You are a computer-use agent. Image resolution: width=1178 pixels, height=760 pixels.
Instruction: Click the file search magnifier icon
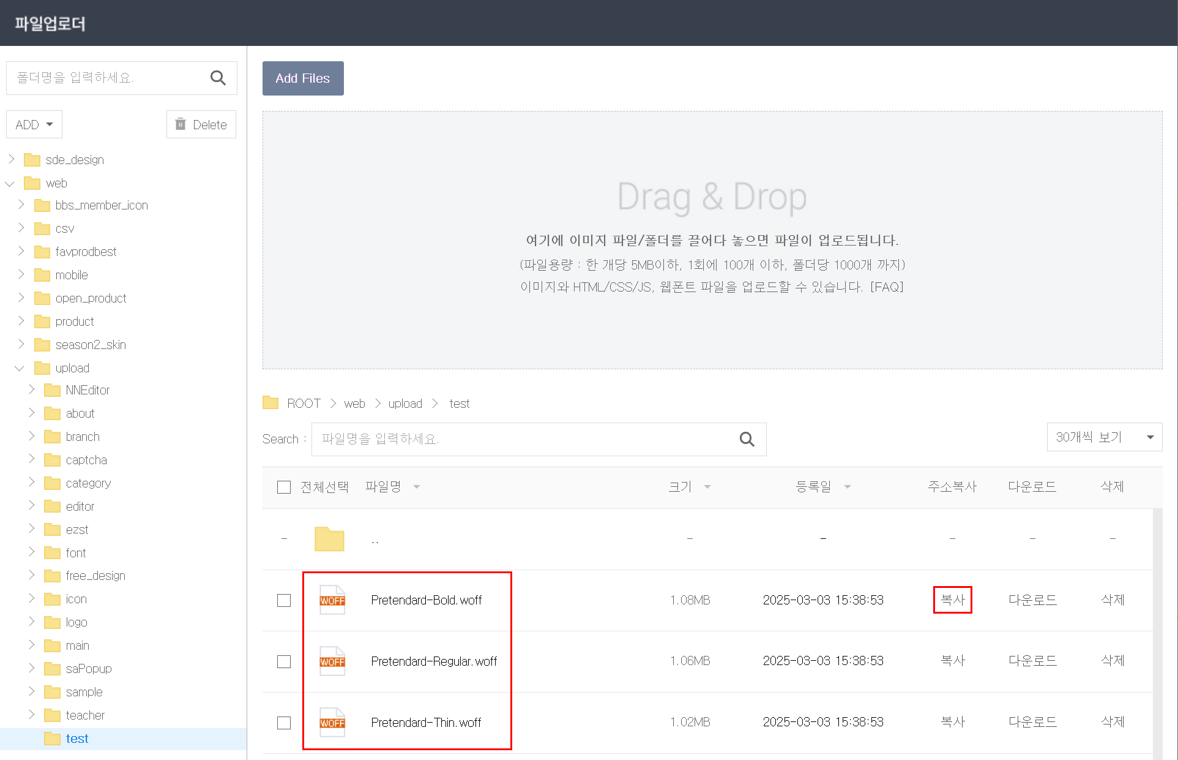[747, 439]
